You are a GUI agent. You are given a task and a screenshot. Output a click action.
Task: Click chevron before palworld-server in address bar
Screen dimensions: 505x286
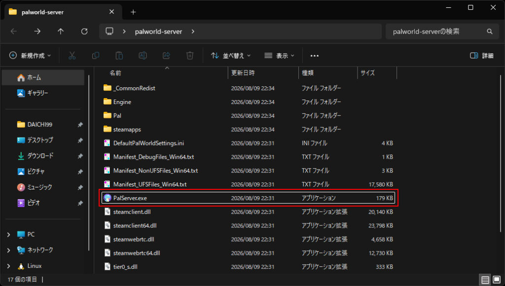124,32
